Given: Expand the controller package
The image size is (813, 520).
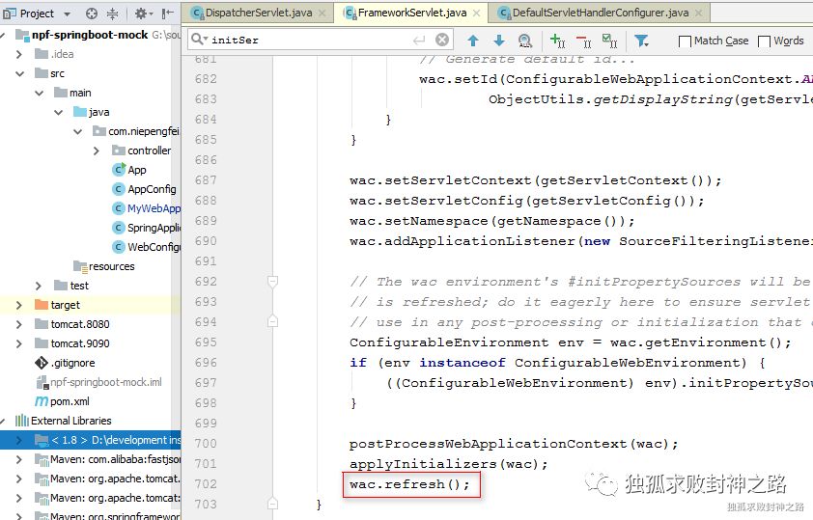Looking at the screenshot, I should tap(97, 151).
